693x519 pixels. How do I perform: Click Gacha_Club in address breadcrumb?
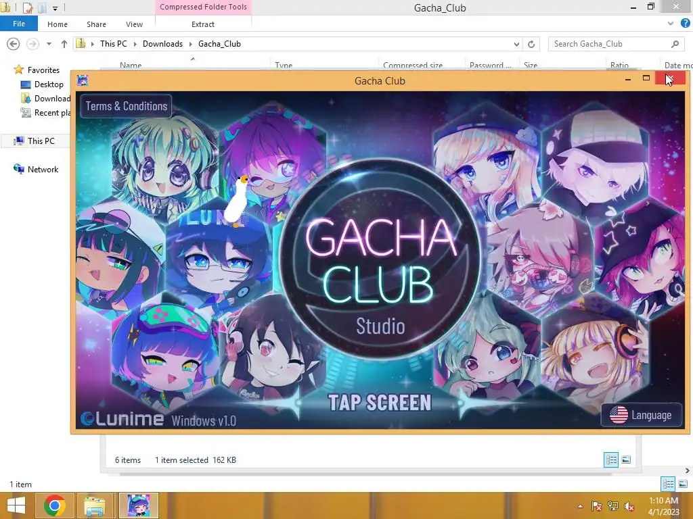219,44
